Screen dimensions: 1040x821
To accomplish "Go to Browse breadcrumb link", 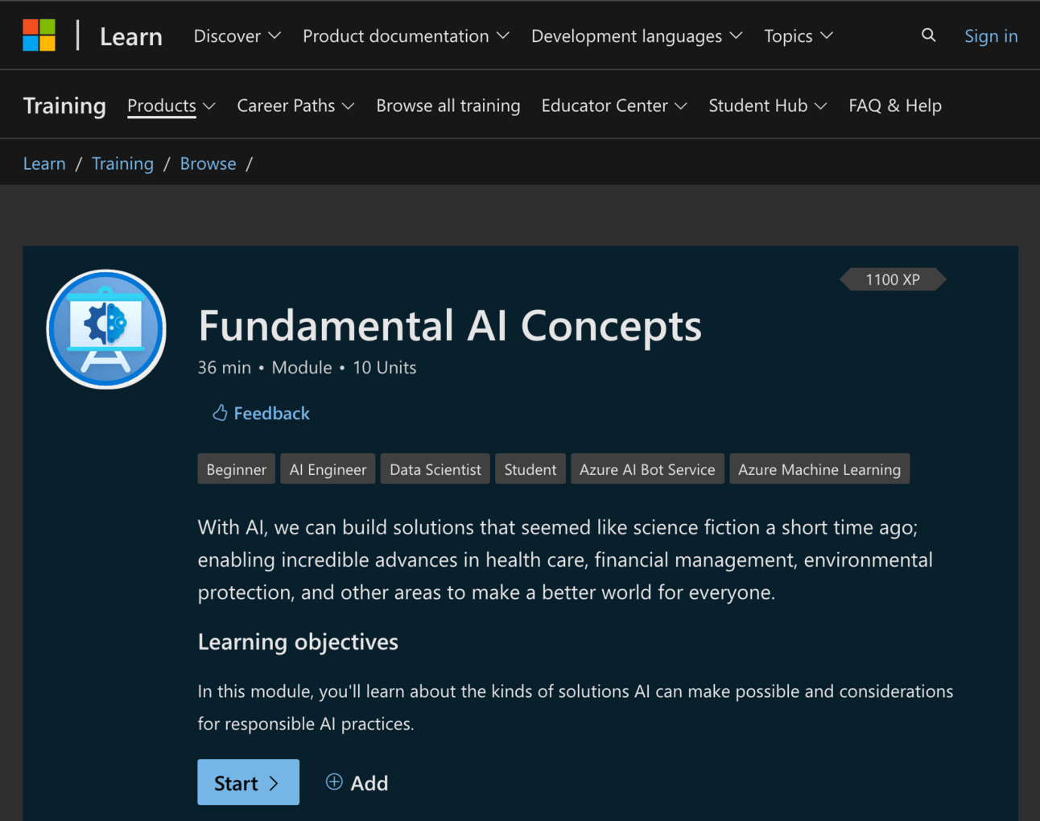I will coord(208,163).
